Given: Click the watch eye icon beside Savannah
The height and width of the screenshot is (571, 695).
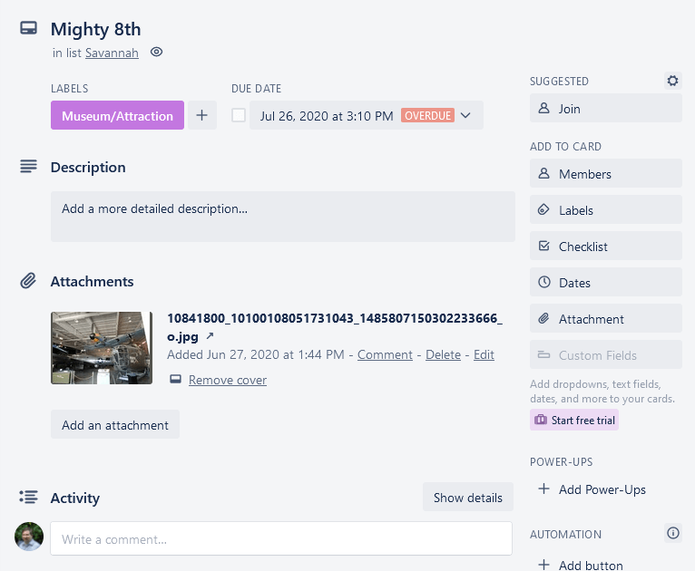Looking at the screenshot, I should click(x=156, y=53).
